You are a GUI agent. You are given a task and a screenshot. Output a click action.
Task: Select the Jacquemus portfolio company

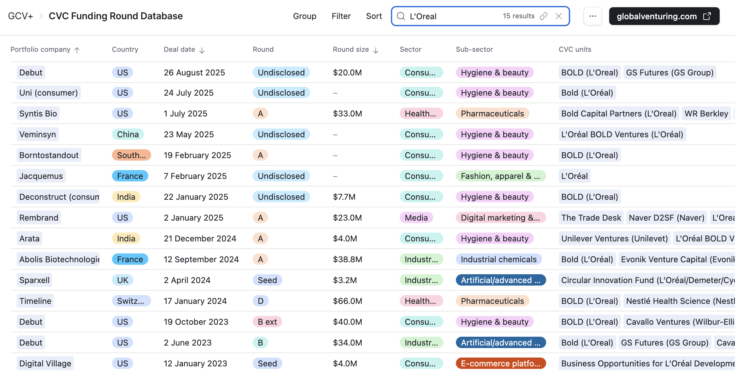41,176
